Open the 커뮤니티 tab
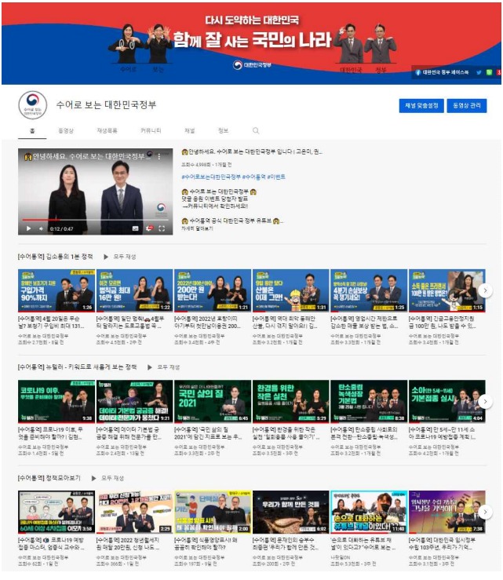 151,130
